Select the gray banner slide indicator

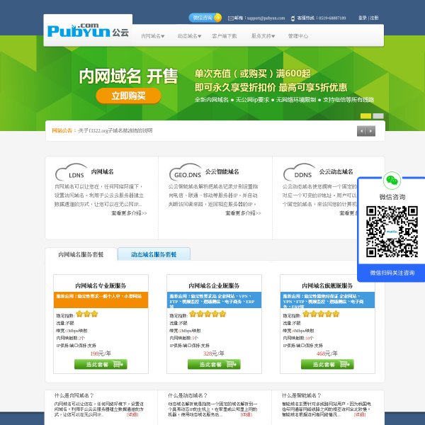coord(378,116)
